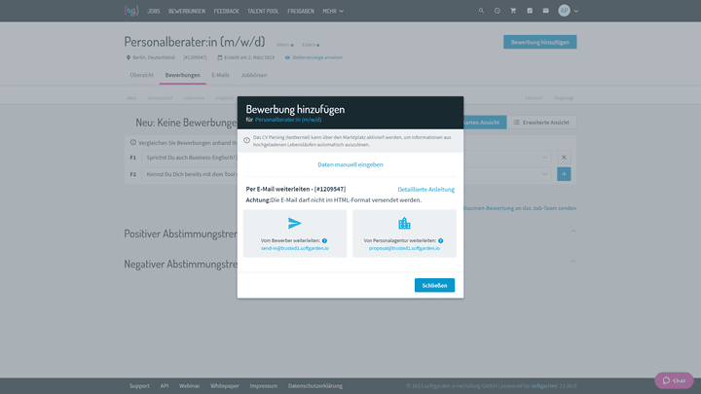This screenshot has height=394, width=701.
Task: Open the Chat widget
Action: click(x=674, y=380)
